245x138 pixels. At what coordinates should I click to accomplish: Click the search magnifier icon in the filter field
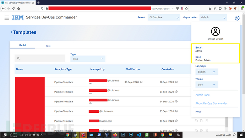(18, 58)
